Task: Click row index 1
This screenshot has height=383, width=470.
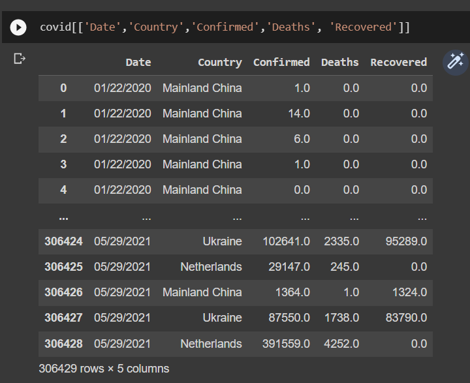Action: (x=63, y=114)
